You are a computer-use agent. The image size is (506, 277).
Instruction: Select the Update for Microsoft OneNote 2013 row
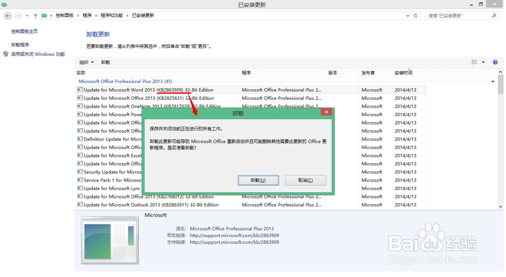click(x=250, y=106)
